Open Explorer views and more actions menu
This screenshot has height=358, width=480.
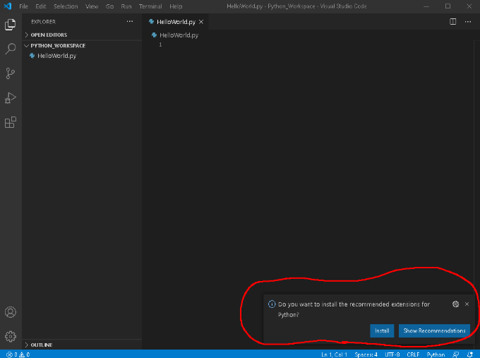[130, 21]
